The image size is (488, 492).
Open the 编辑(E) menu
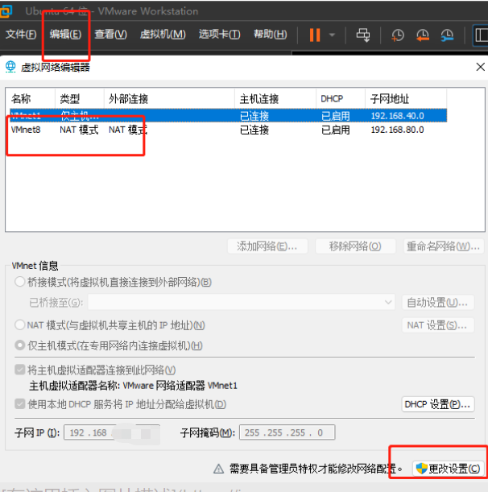(x=65, y=34)
